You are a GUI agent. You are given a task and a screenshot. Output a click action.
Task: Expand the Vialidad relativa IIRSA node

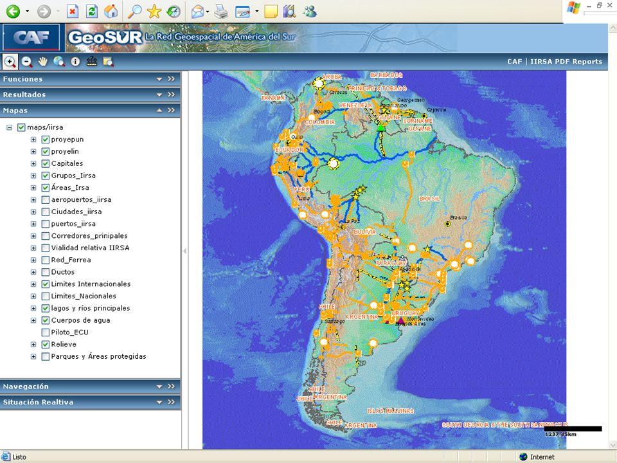[33, 248]
